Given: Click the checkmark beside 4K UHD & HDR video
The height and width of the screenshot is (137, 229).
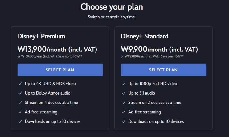Looking at the screenshot, I should coord(20,84).
